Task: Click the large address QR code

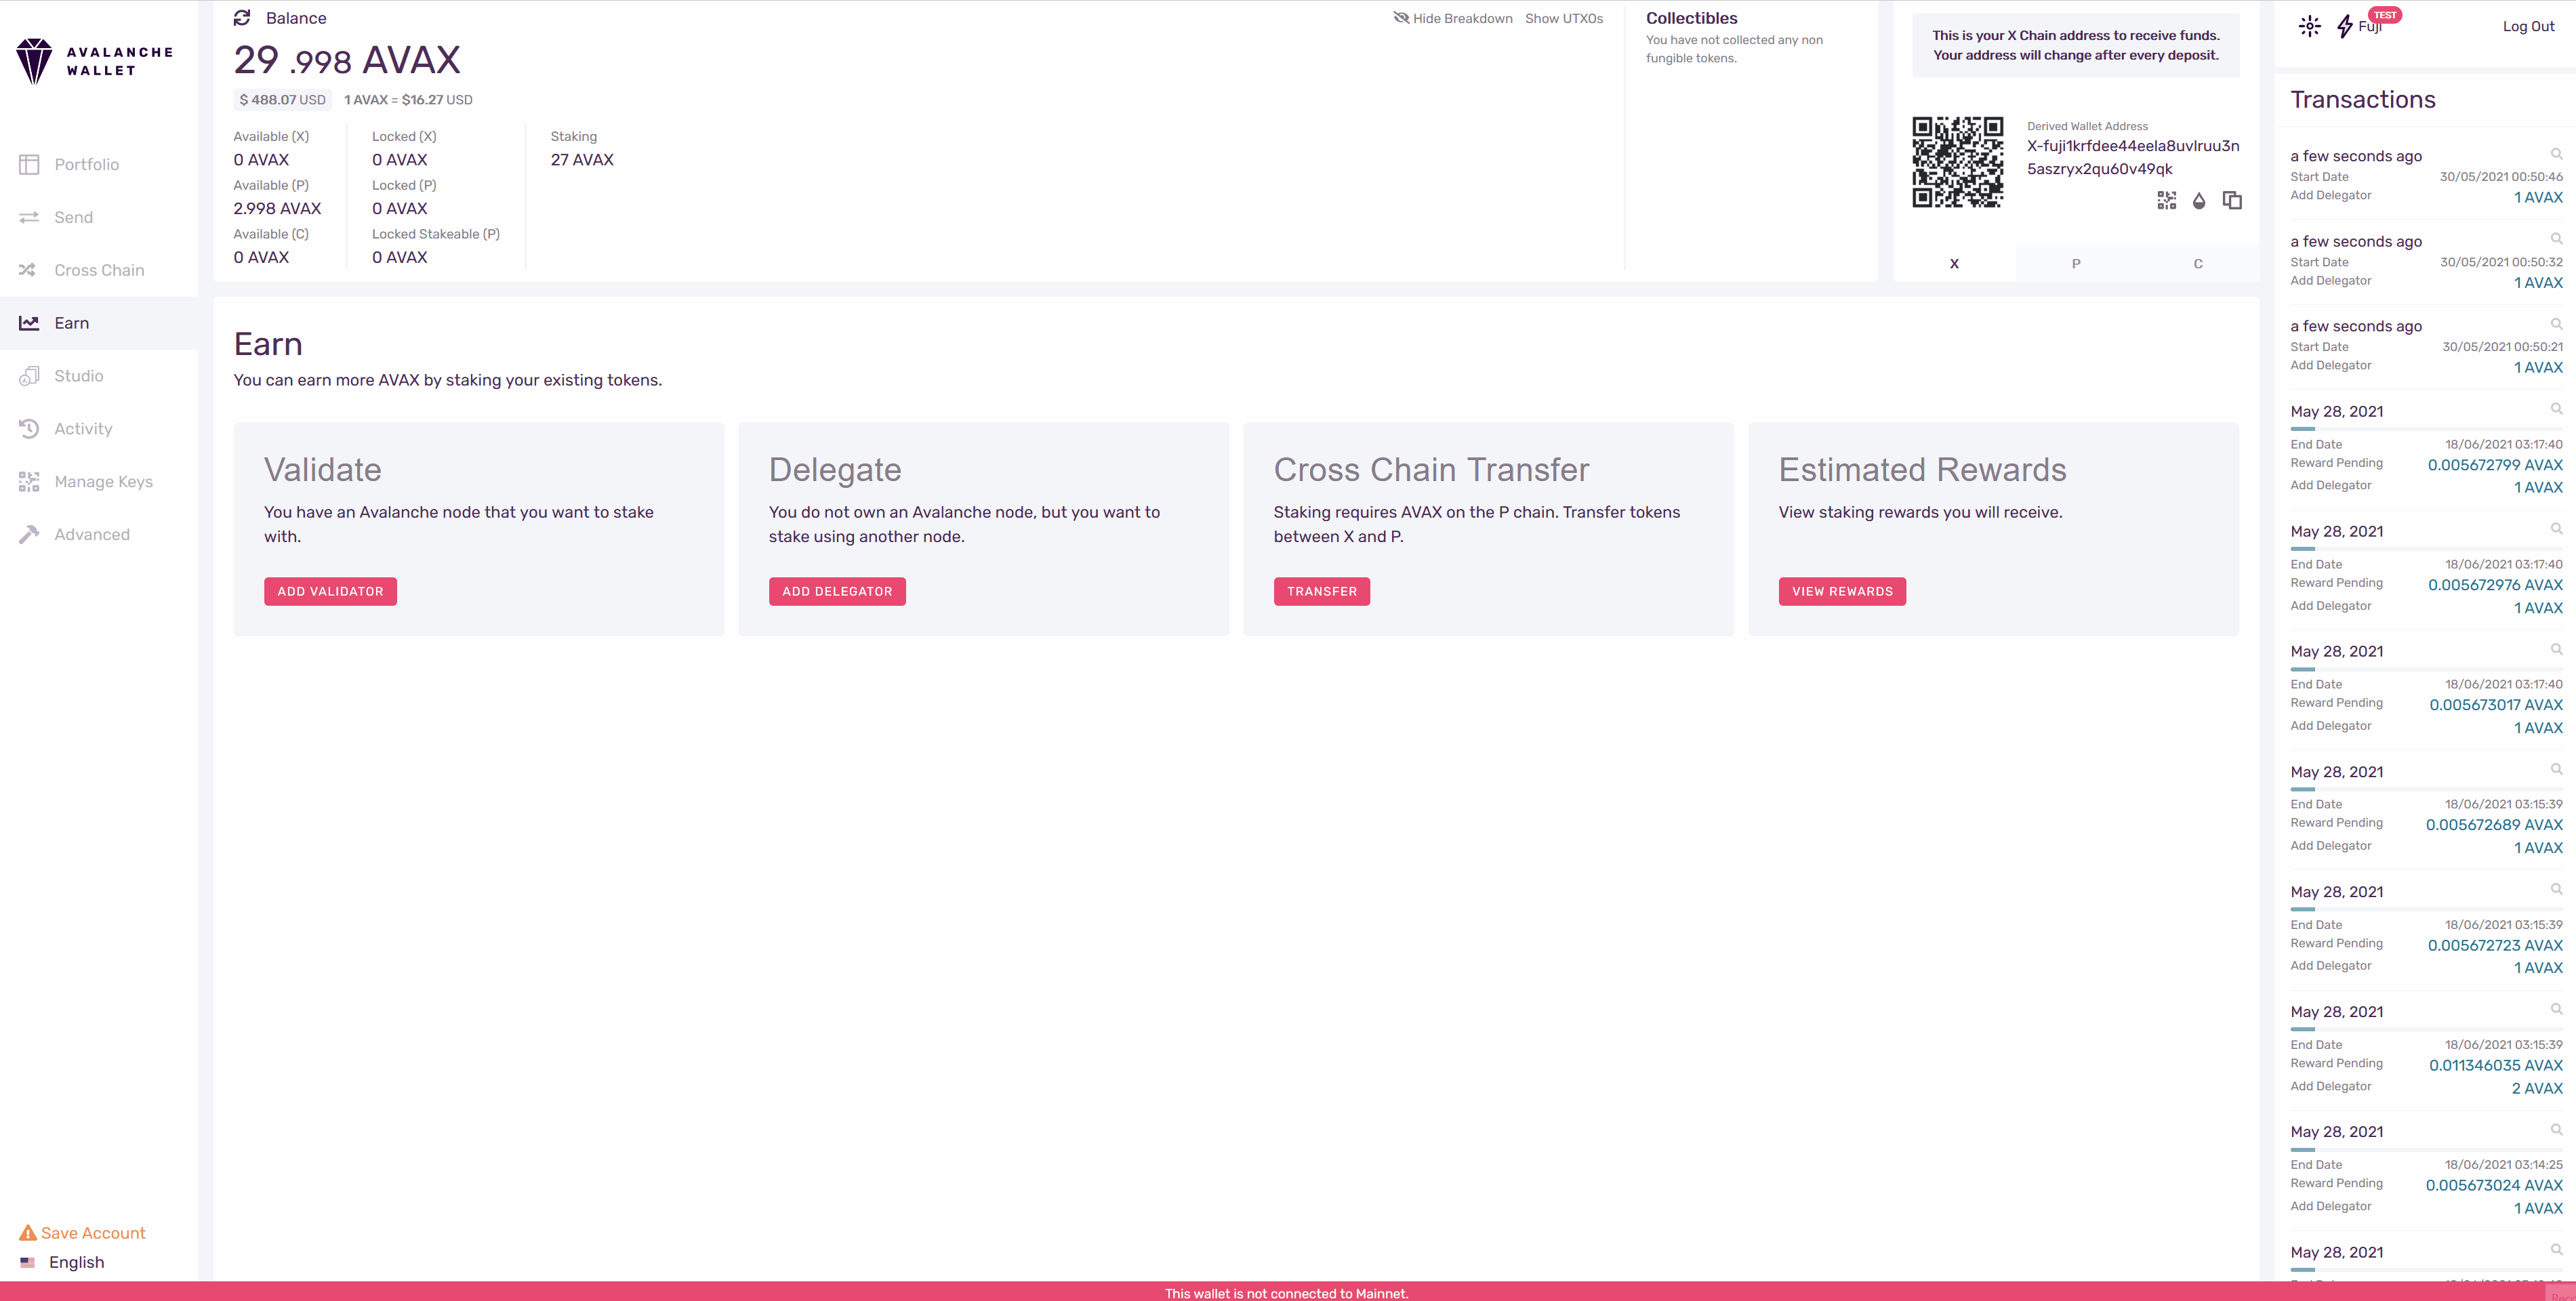Action: click(1957, 162)
